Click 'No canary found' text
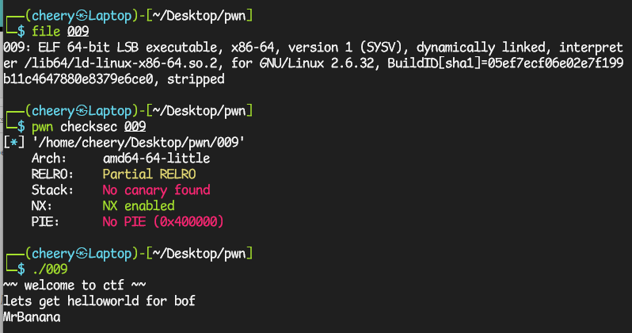Image resolution: width=632 pixels, height=333 pixels. [x=156, y=190]
